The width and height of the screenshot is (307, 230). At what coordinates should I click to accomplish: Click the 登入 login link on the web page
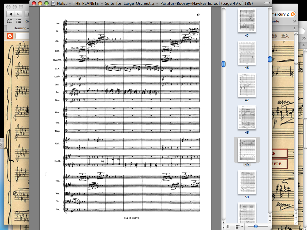click(285, 36)
